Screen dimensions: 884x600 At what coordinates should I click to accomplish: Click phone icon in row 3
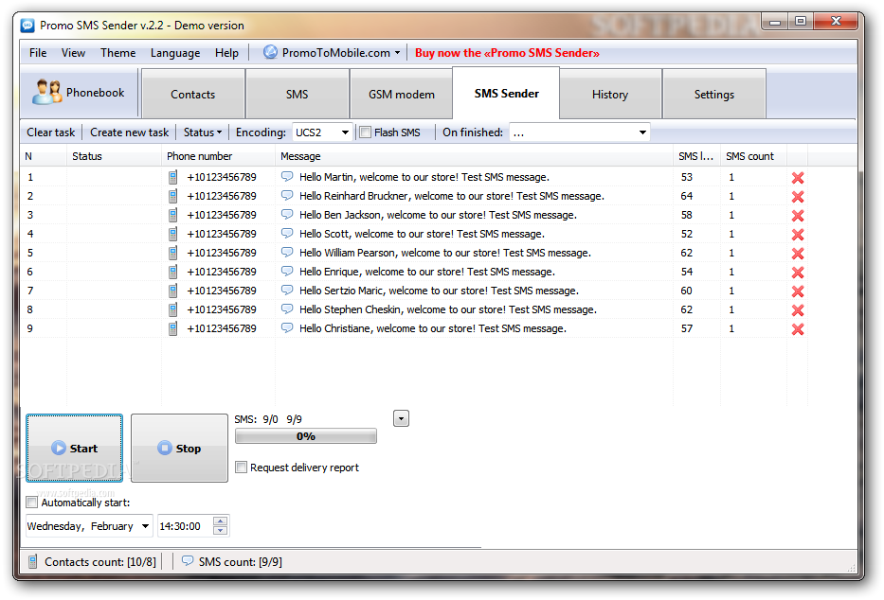(x=173, y=215)
